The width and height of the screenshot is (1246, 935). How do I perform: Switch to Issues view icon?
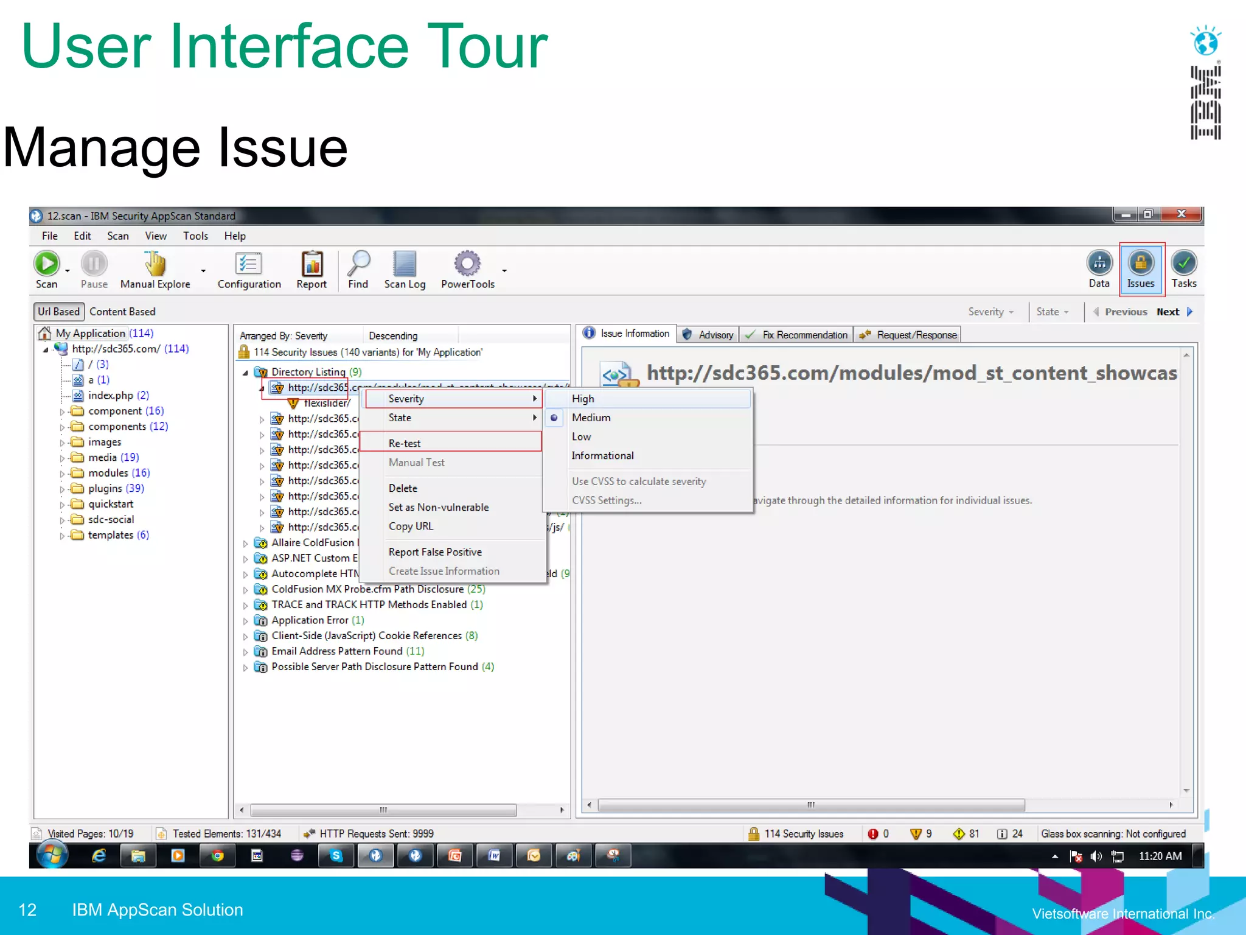pyautogui.click(x=1141, y=263)
